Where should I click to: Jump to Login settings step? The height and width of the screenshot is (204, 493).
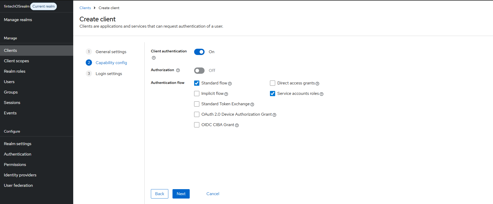point(109,74)
